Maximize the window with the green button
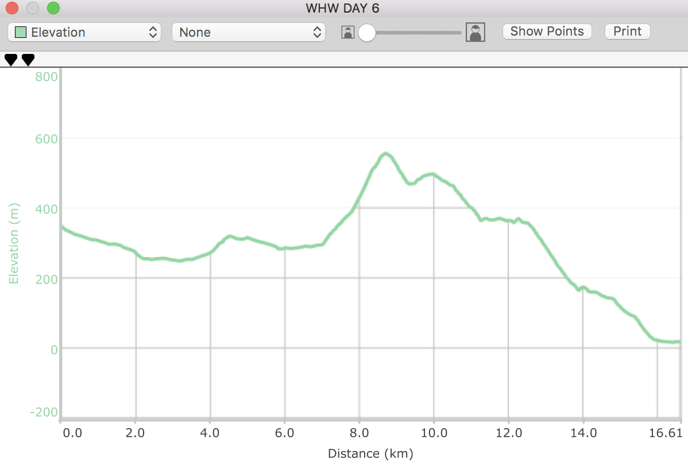This screenshot has height=466, width=688. pos(53,8)
